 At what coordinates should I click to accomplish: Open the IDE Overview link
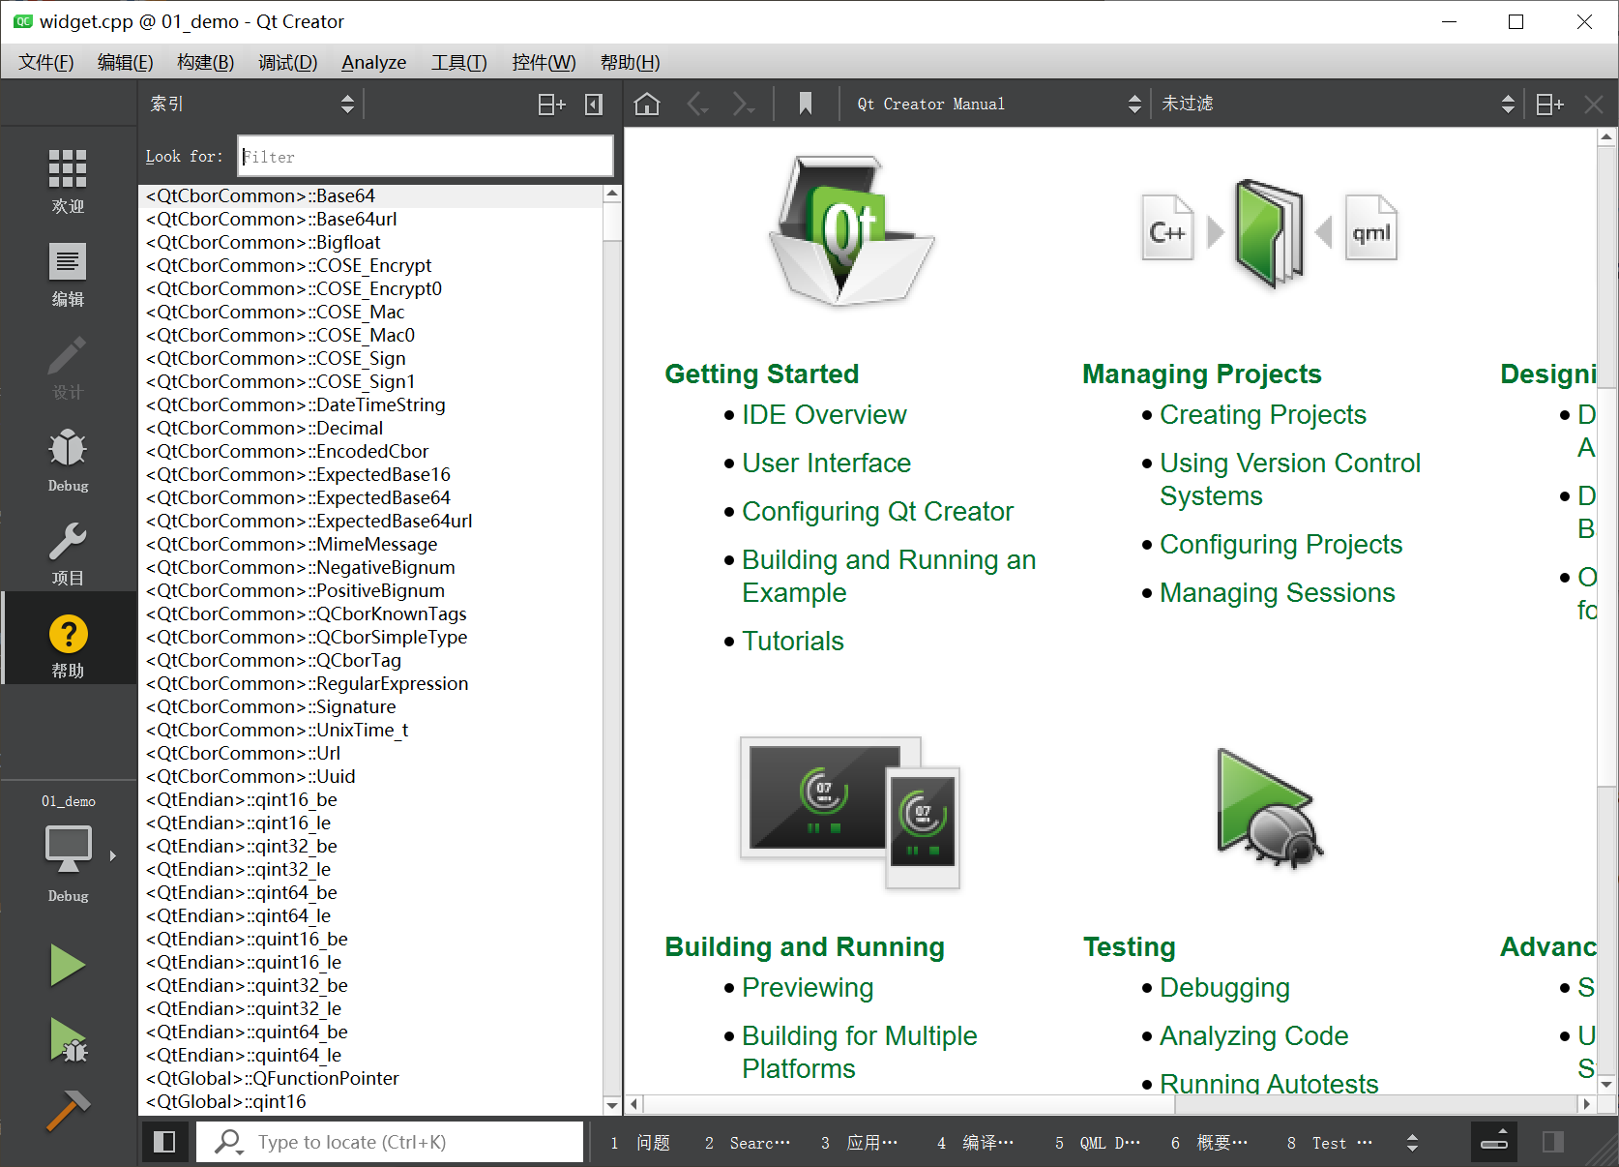click(x=824, y=414)
